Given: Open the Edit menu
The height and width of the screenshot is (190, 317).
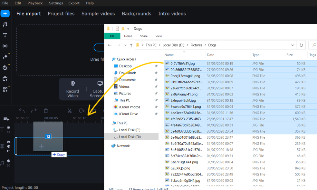Looking at the screenshot, I should point(18,3).
